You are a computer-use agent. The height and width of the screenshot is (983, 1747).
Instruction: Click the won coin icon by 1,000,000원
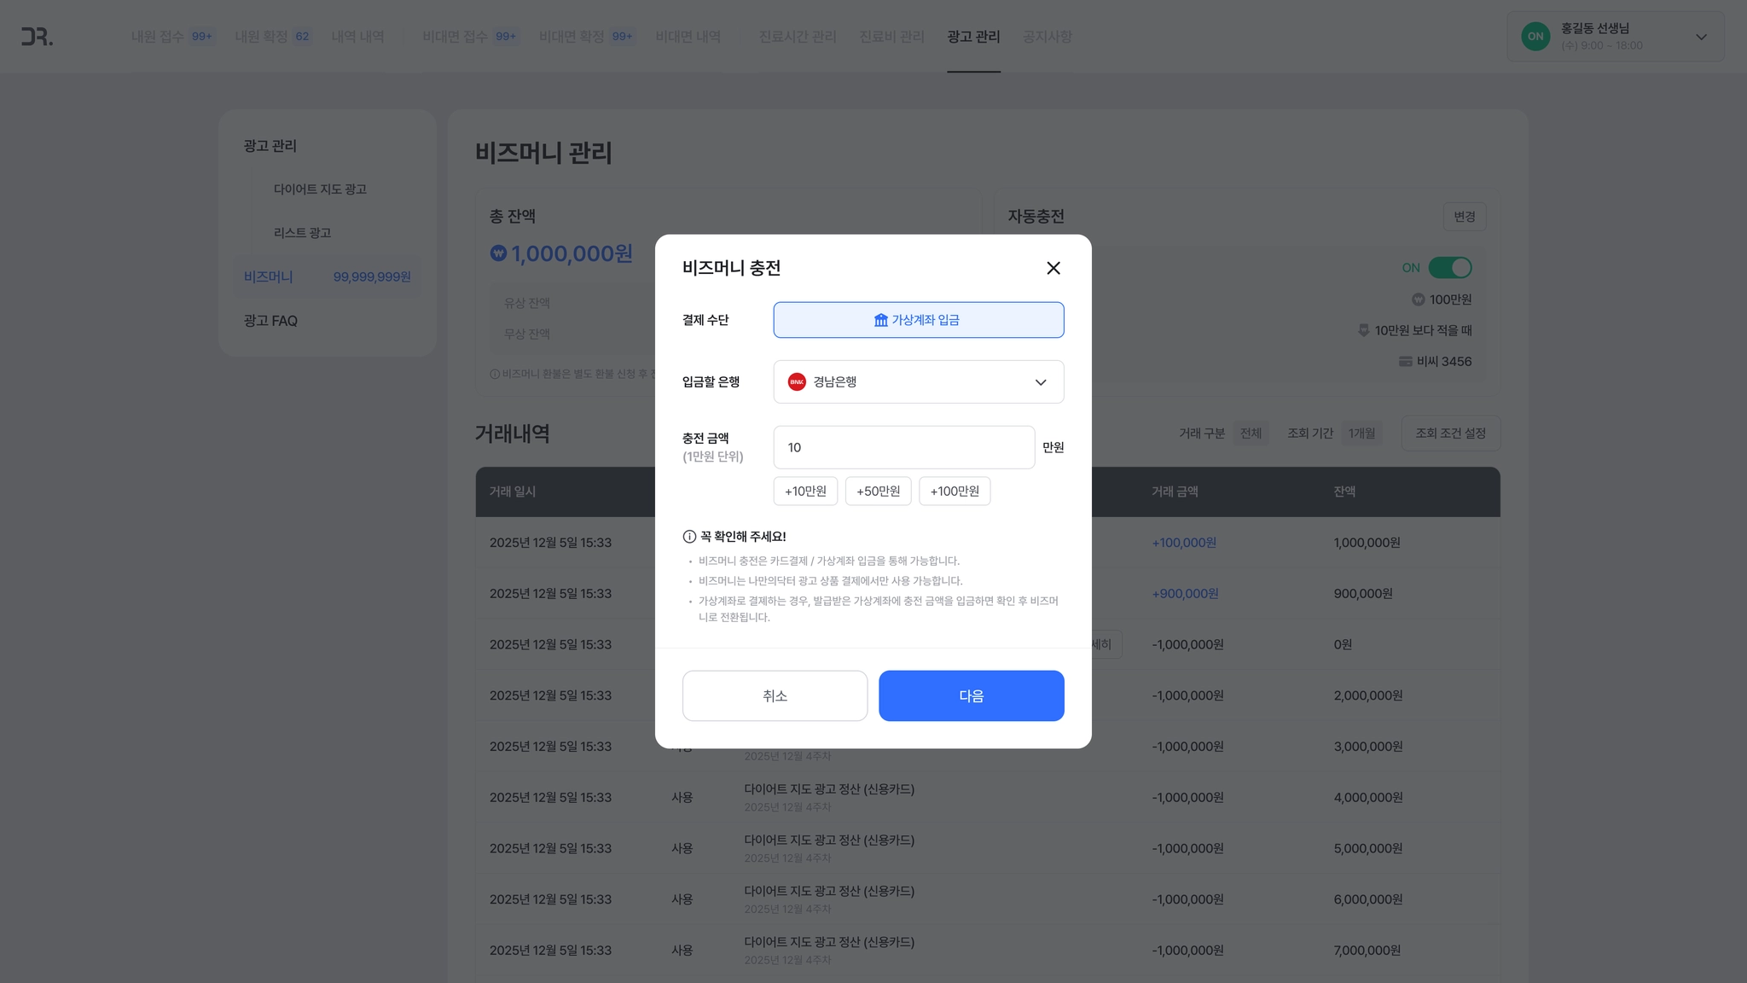coord(498,253)
